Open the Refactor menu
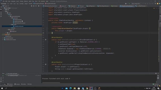Viewport: 161px width, 90px height. click(26, 1)
